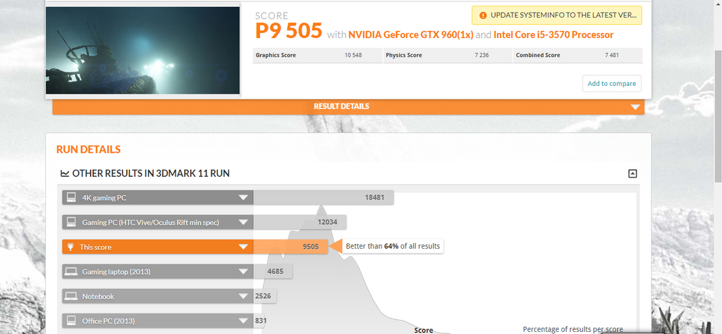This screenshot has height=334, width=722.
Task: Click the Gaming PC HTC Vive monitor icon
Action: (x=71, y=223)
